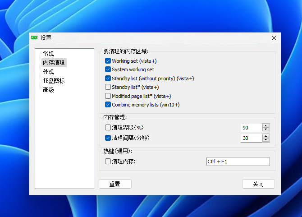Select 常规 in the settings tree
The height and width of the screenshot is (217, 302).
click(48, 54)
